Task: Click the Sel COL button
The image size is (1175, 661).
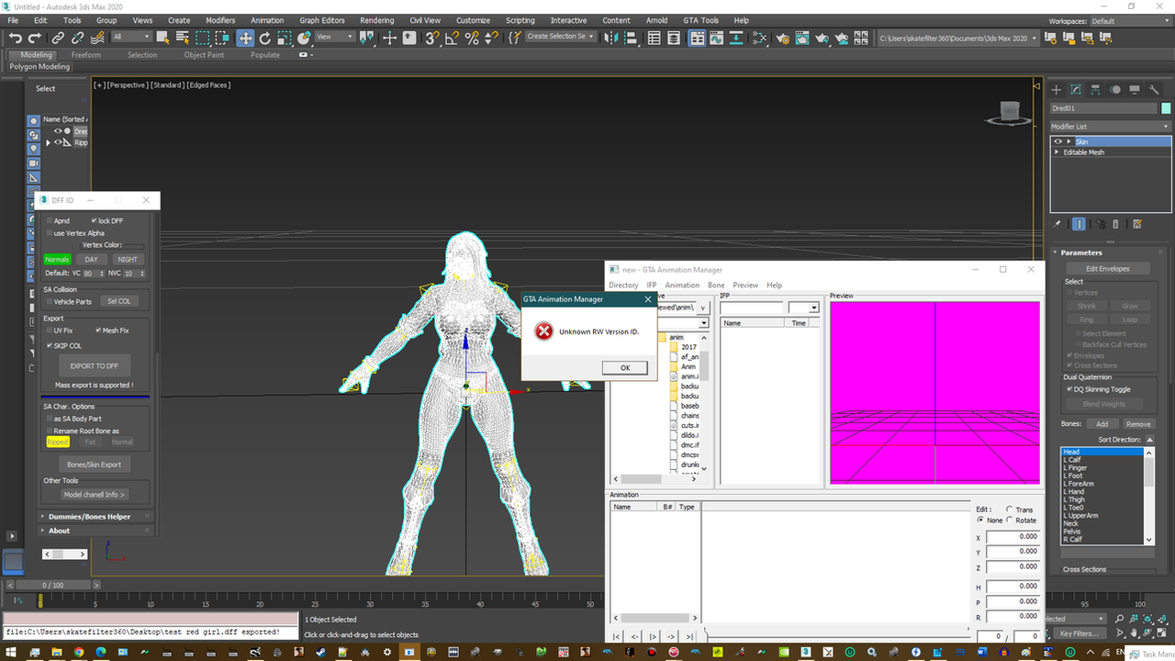Action: click(119, 301)
